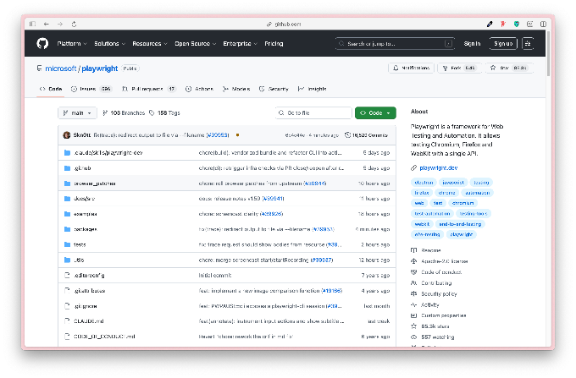Click the Notifications button
This screenshot has width=576, height=378.
(x=411, y=68)
